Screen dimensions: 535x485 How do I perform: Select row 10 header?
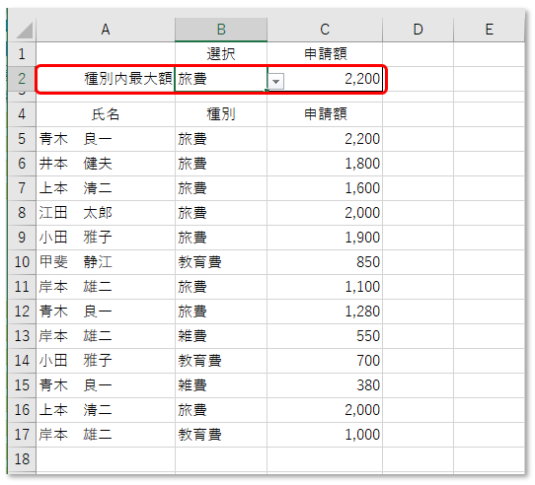point(22,262)
